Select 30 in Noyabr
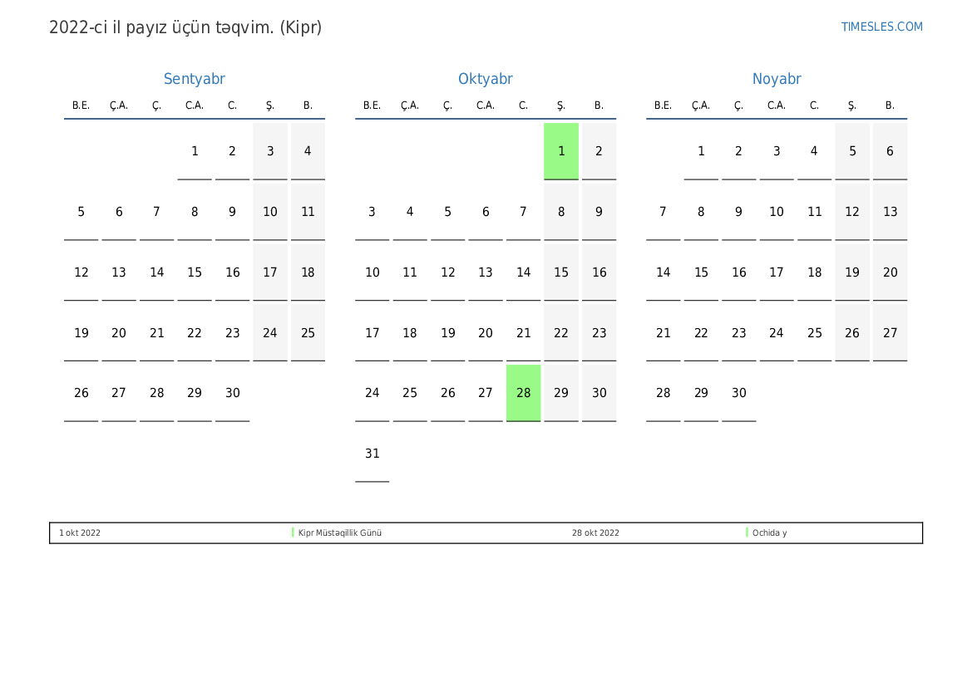Screen dimensions: 972x687 [x=739, y=393]
